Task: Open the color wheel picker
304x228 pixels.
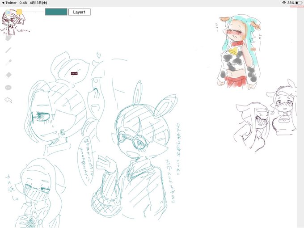Action: pos(8,12)
